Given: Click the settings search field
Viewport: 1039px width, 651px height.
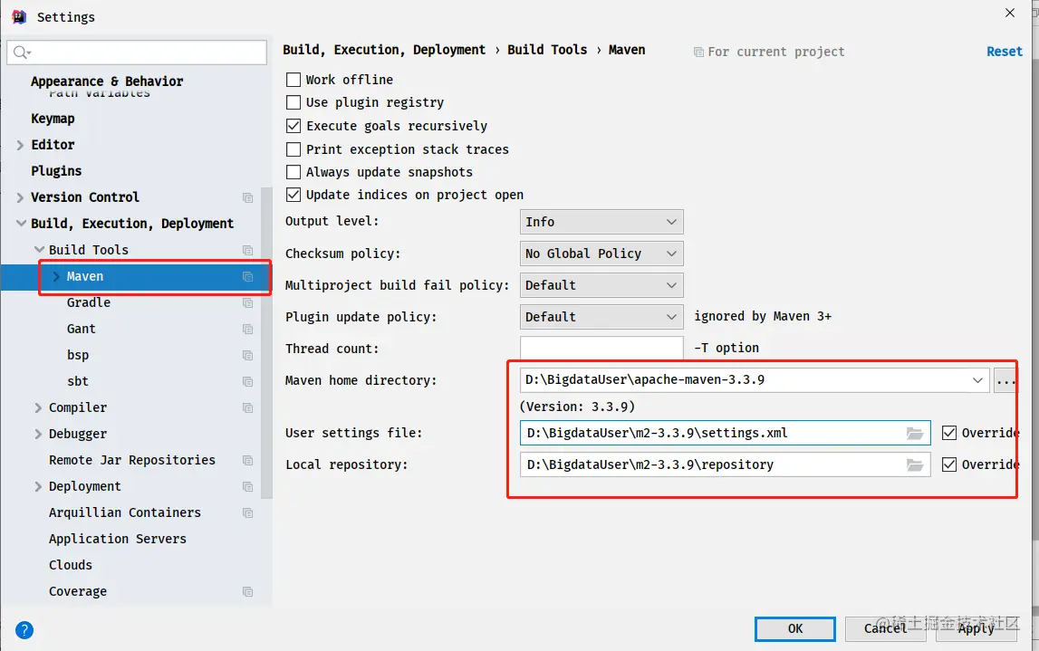Looking at the screenshot, I should pos(137,53).
